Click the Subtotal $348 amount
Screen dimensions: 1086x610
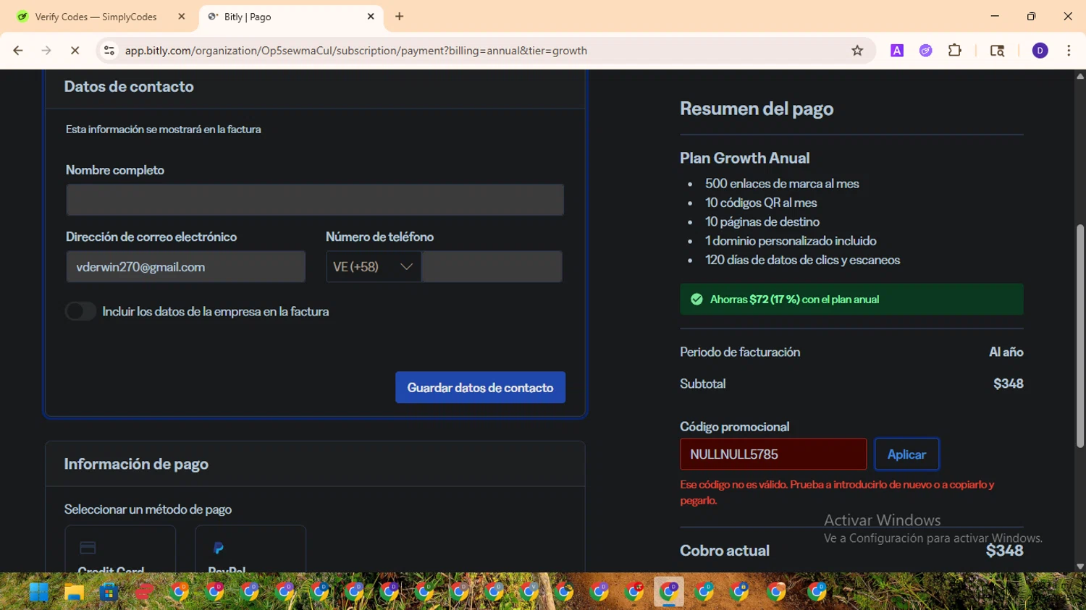(x=1008, y=384)
